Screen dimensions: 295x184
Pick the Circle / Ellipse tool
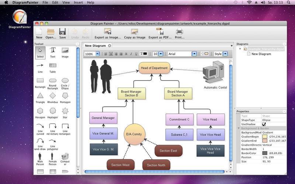pos(65,84)
